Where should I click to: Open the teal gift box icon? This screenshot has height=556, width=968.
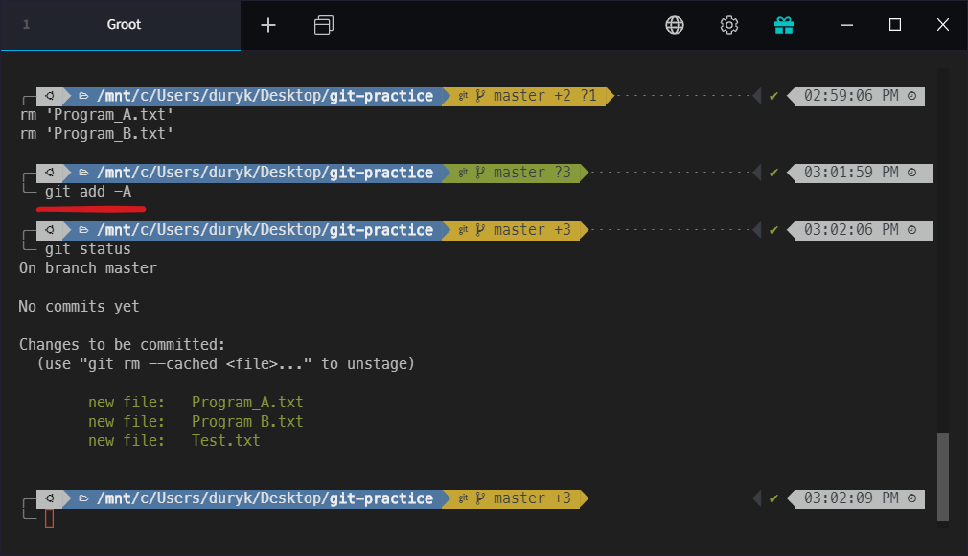click(784, 25)
